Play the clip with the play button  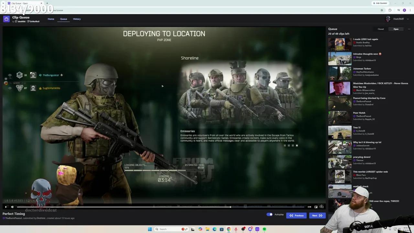click(5, 207)
